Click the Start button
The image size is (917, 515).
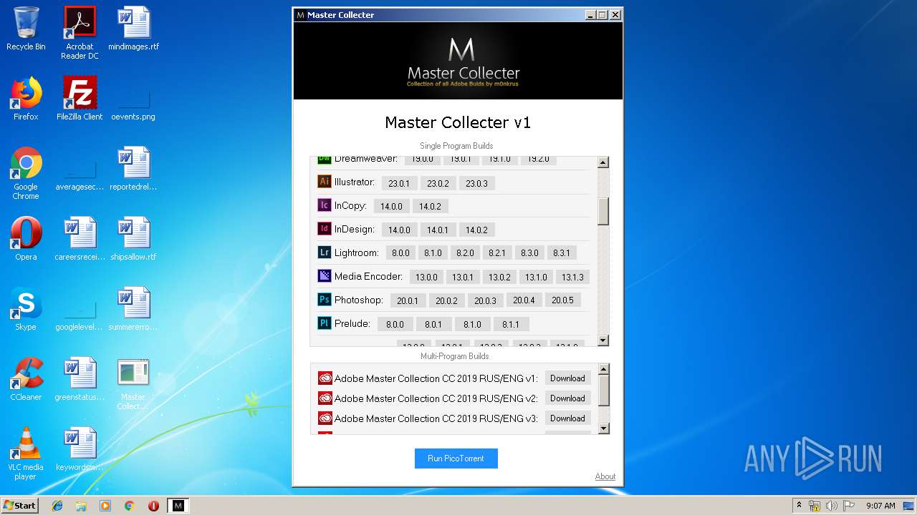tap(19, 506)
